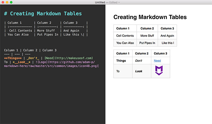Image resolution: width=212 pixels, height=124 pixels.
Task: Click bold italic 'Look' cell in preview
Action: 142,71
